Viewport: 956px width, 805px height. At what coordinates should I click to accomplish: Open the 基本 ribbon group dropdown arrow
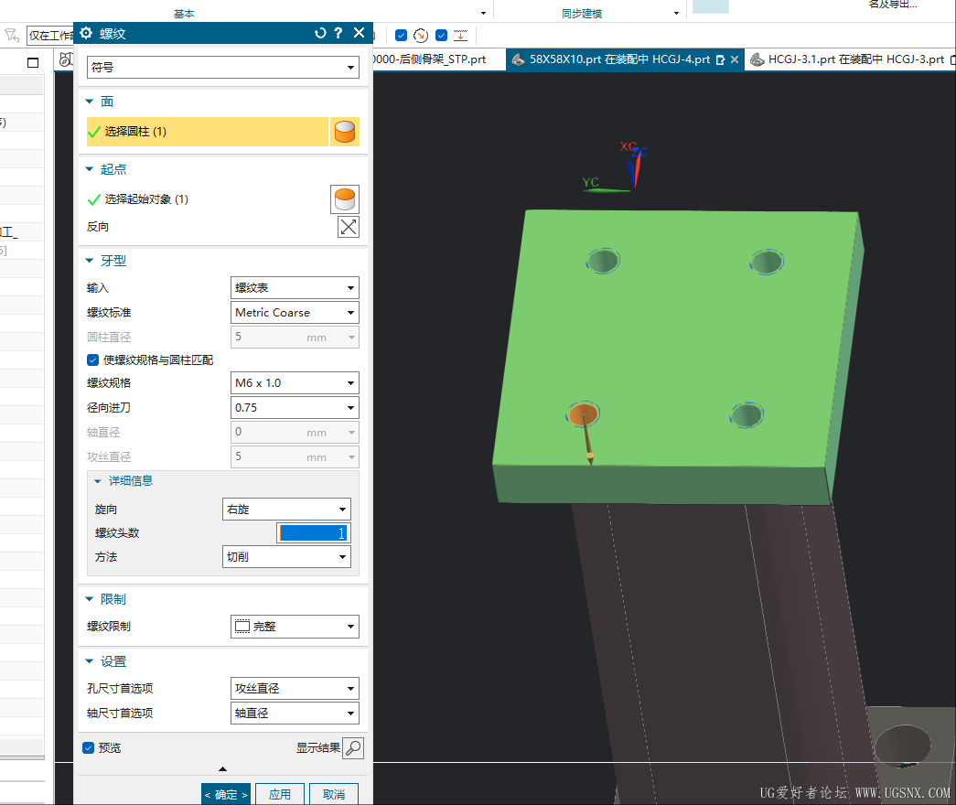(x=483, y=14)
